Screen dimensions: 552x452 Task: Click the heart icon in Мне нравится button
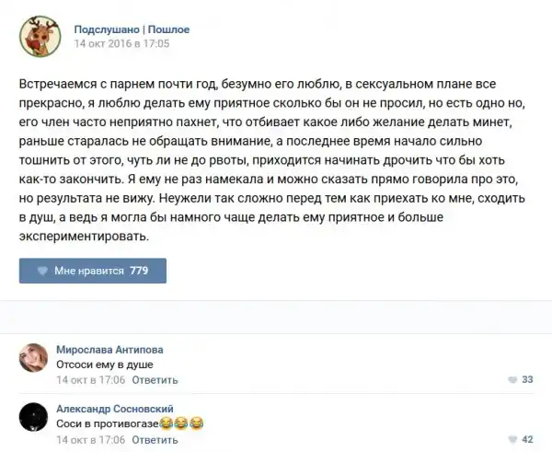[x=42, y=271]
